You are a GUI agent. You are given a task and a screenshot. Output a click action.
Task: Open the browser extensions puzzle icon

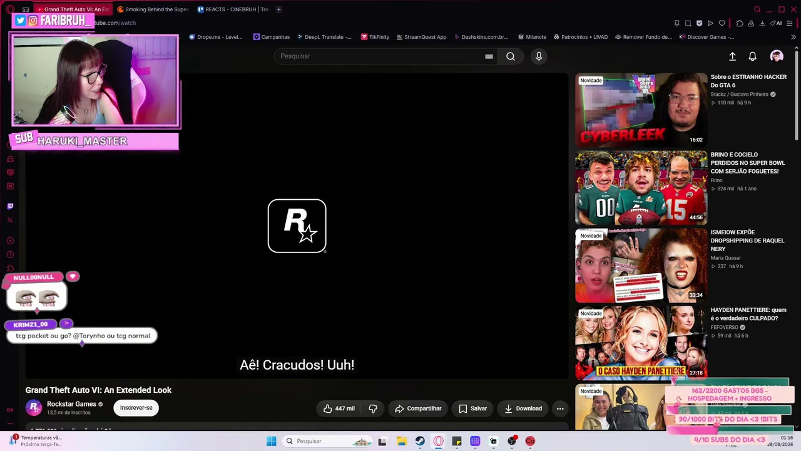tap(740, 23)
